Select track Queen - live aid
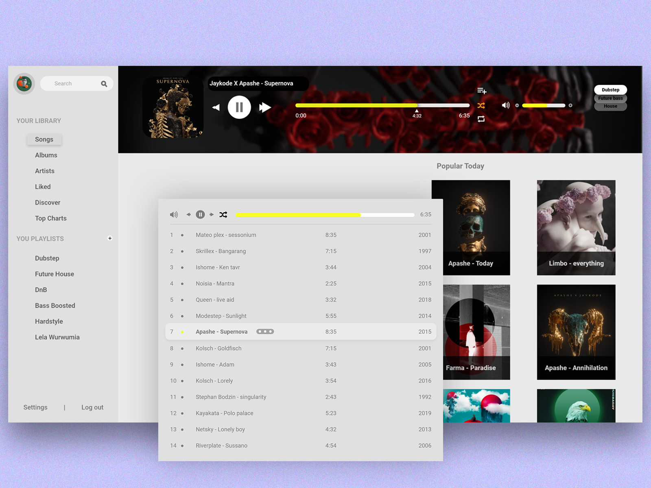The image size is (651, 488). coord(301,300)
